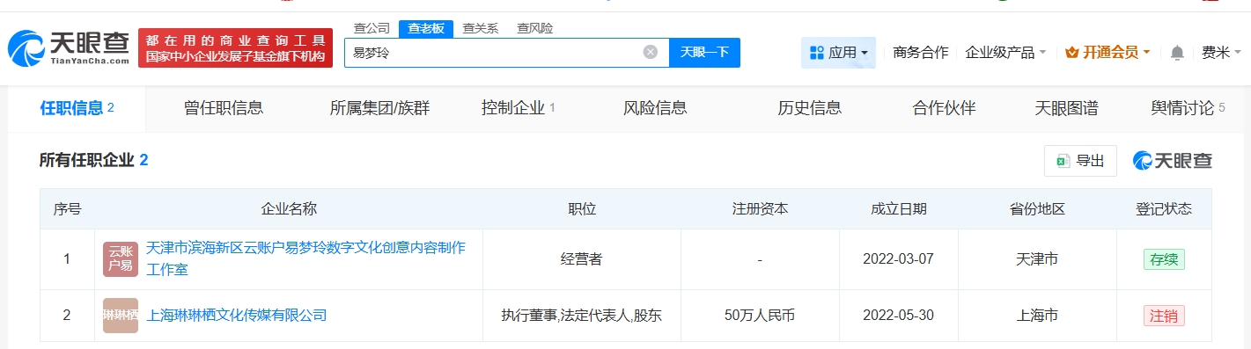Click the 云账户易 company logo thumbnail
This screenshot has width=1251, height=349.
coord(121,258)
